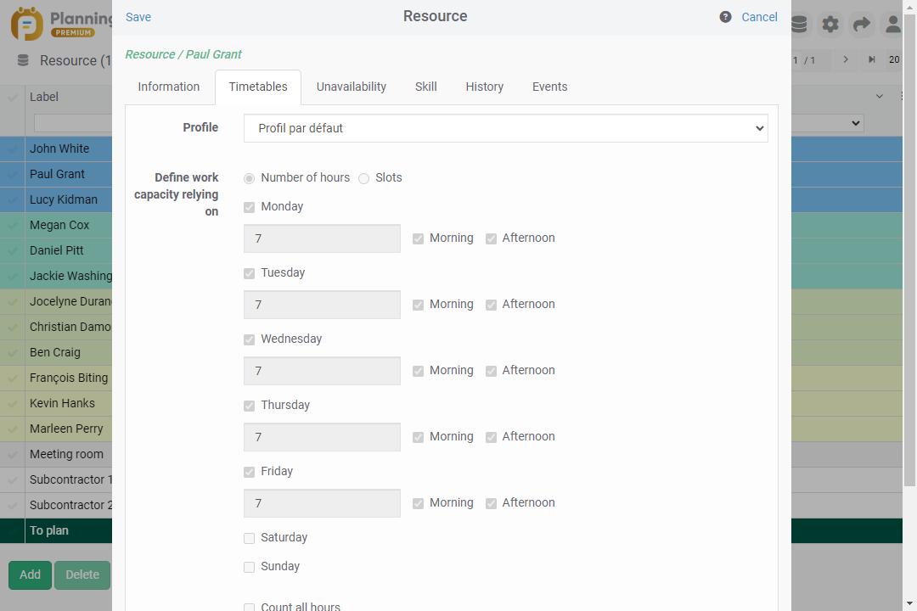The width and height of the screenshot is (917, 611).
Task: Click checkmark next to John White
Action: (12, 149)
